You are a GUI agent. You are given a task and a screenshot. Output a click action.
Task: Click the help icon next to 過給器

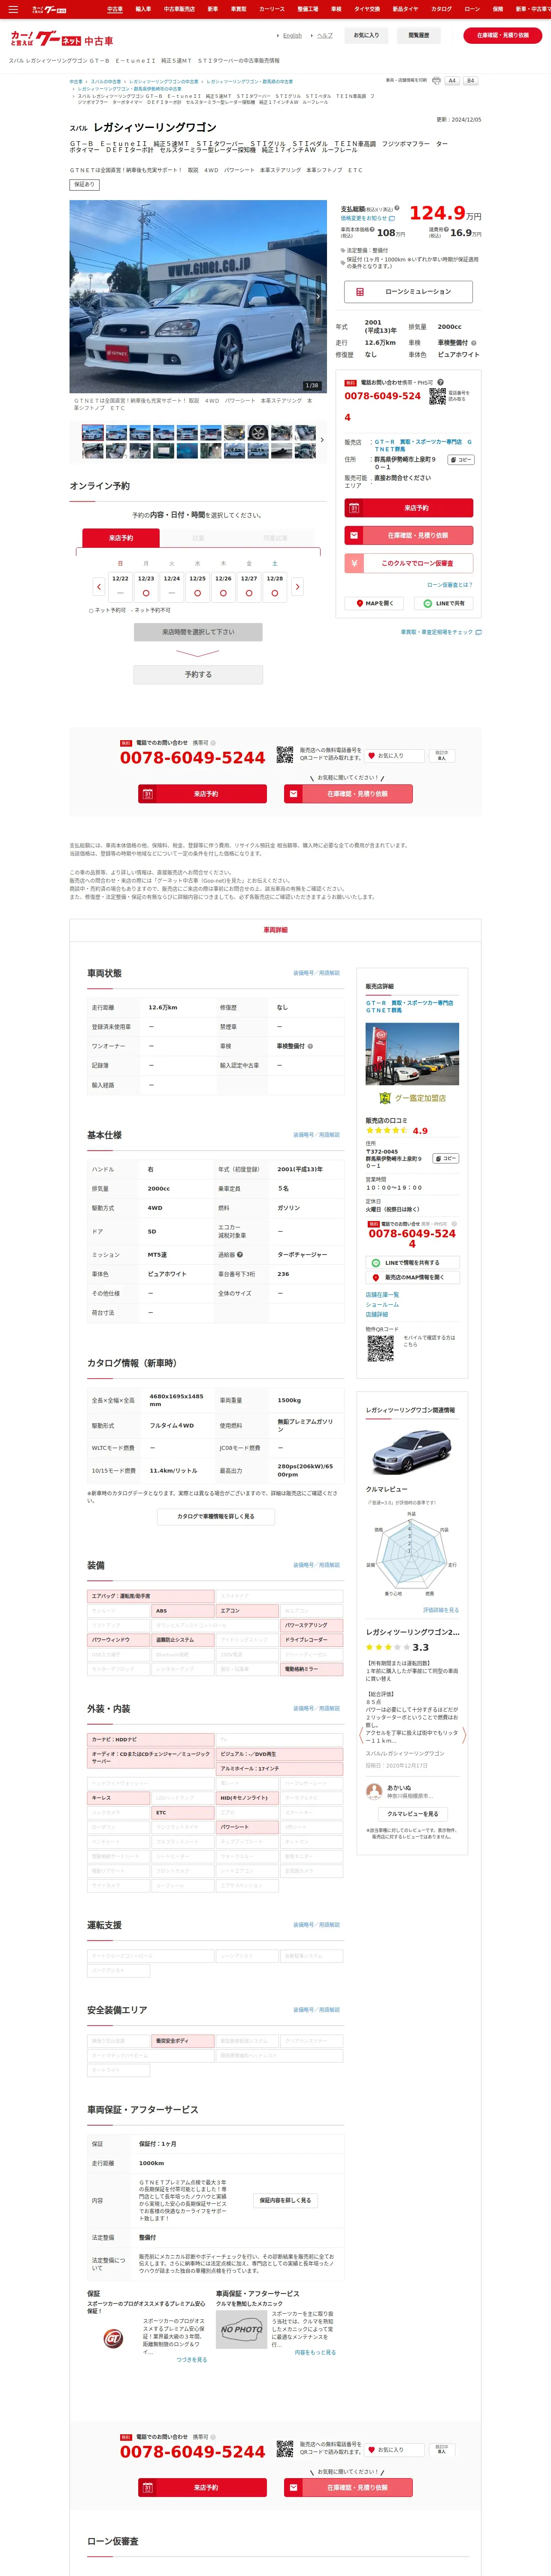tap(240, 1254)
